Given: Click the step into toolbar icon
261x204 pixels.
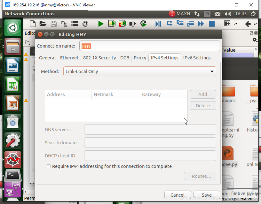Looking at the screenshot, I should (x=180, y=23).
